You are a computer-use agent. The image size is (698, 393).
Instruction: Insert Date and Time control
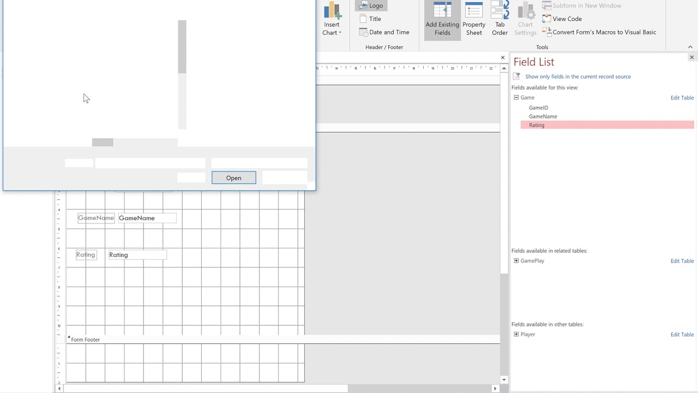point(384,32)
